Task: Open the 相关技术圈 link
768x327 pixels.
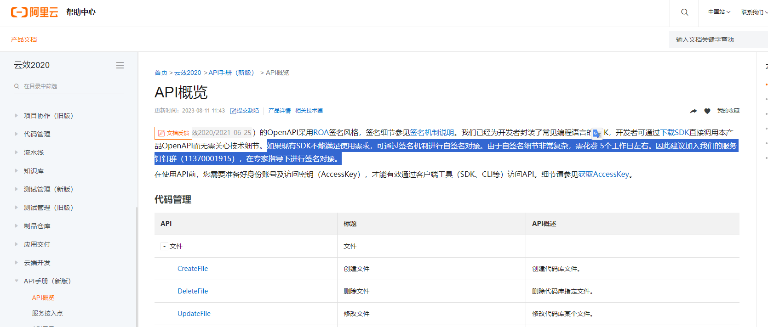Action: click(x=309, y=111)
